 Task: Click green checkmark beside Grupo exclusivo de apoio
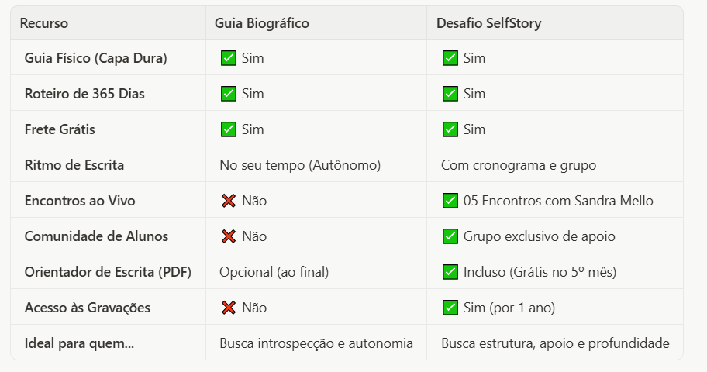[450, 236]
